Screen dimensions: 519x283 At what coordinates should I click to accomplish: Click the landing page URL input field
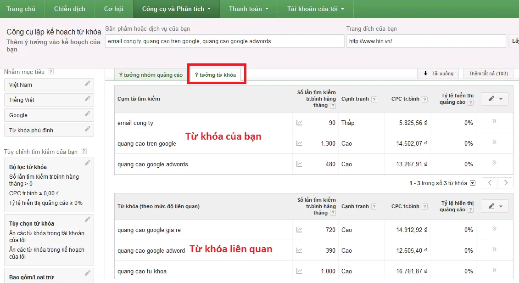click(x=426, y=41)
